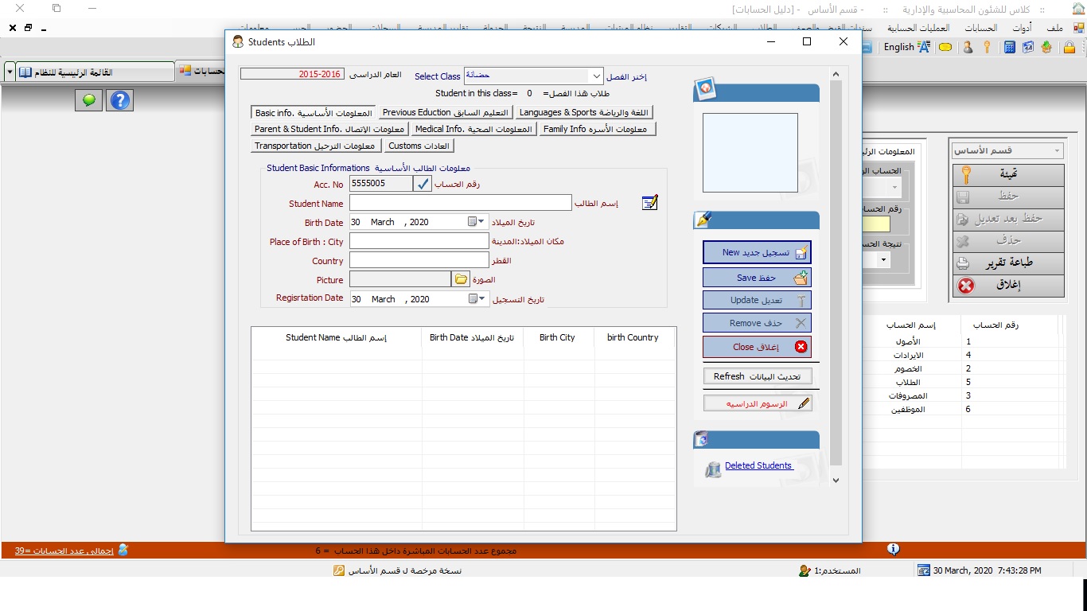Open the Deleted Students link
The width and height of the screenshot is (1087, 611).
[758, 466]
